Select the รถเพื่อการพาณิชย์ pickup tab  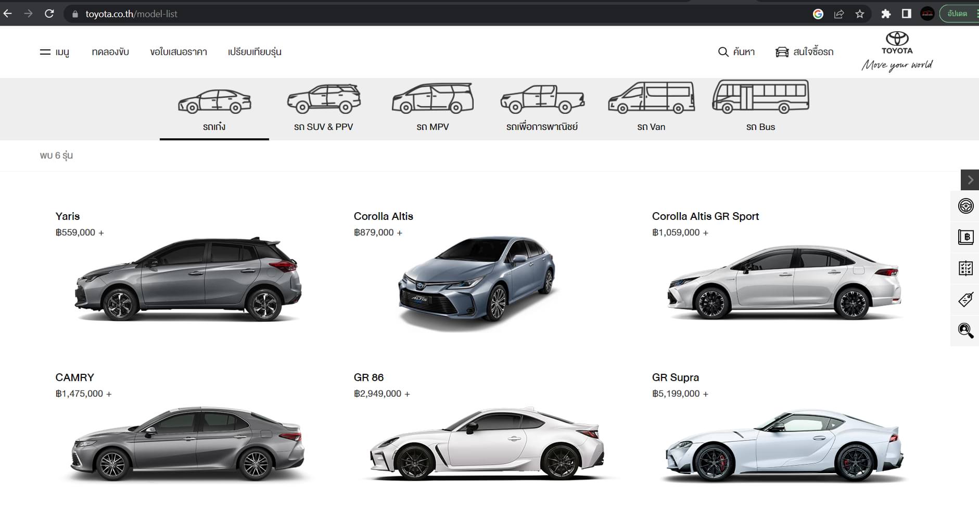542,109
